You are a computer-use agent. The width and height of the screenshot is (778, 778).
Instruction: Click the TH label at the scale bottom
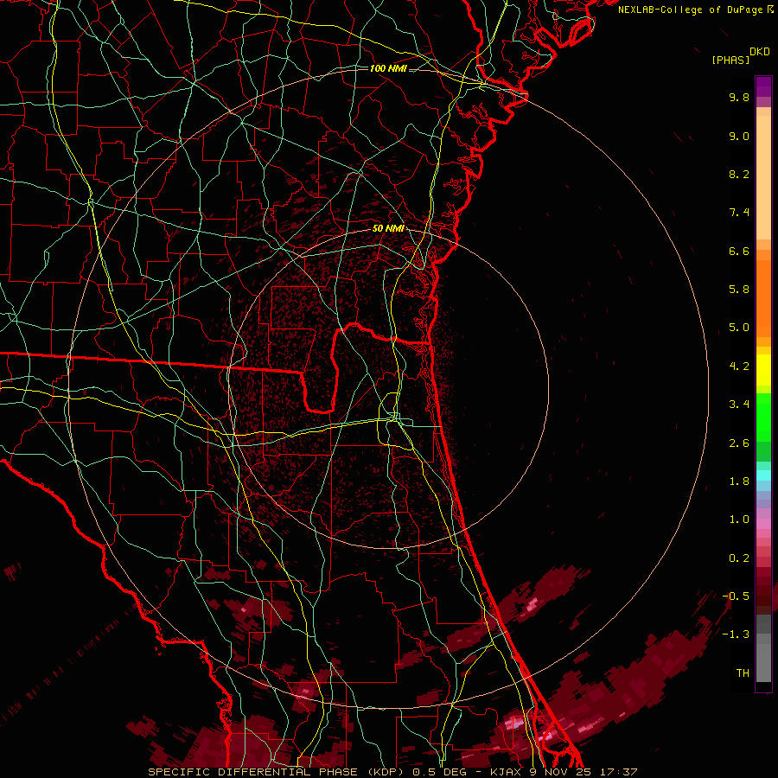tap(743, 673)
